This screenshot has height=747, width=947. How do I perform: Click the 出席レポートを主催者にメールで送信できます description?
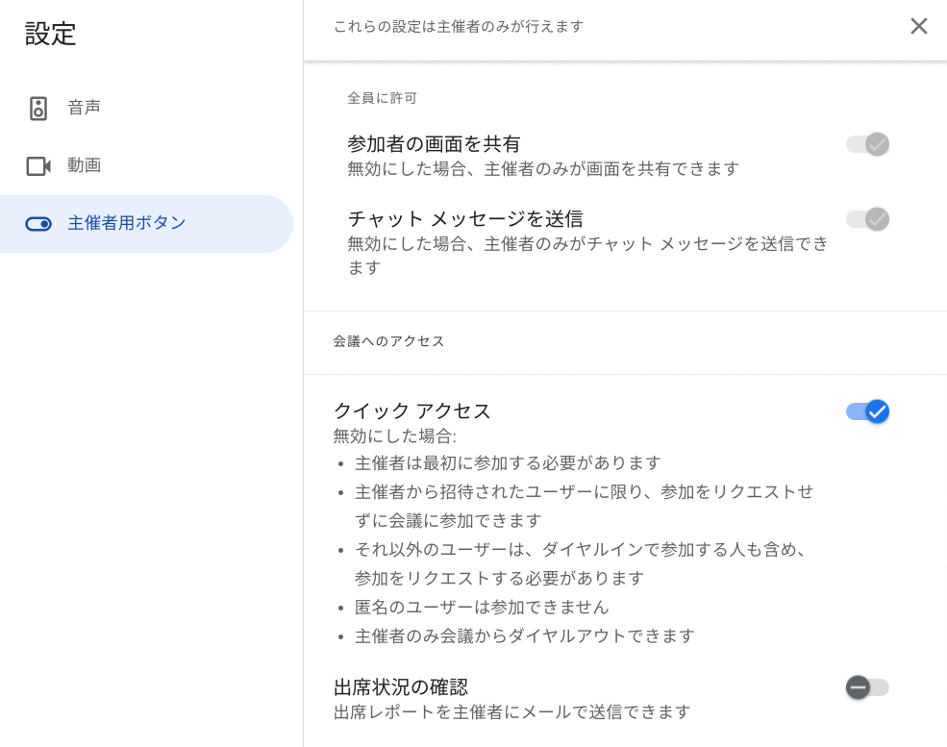coord(511,712)
